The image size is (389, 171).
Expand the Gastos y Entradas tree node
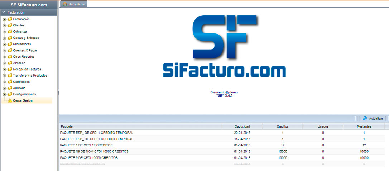tap(4, 38)
